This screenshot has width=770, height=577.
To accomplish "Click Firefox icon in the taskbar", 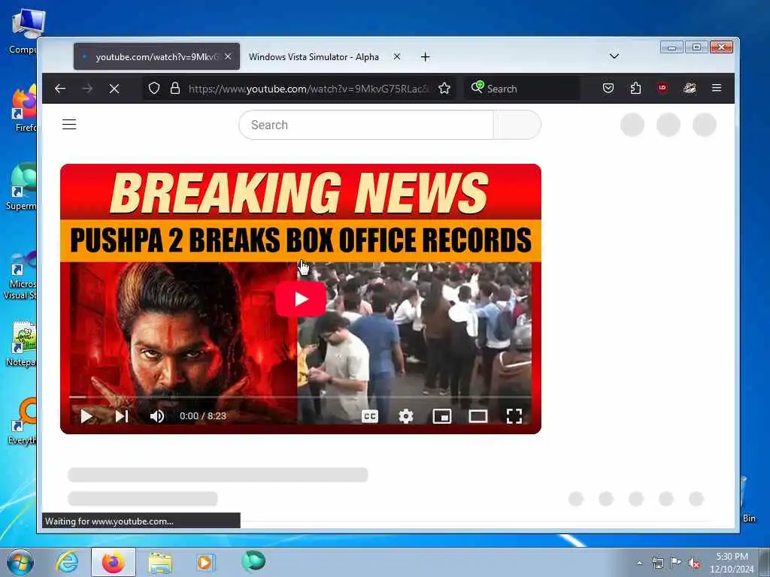I will (114, 562).
